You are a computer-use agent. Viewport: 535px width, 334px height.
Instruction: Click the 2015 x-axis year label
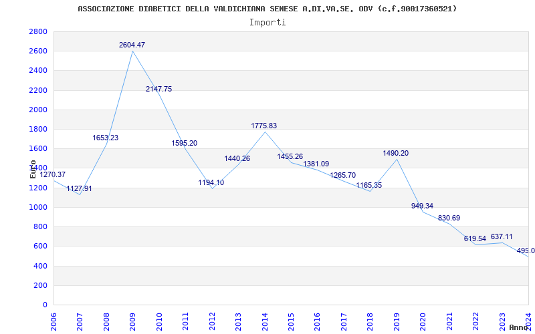point(291,321)
